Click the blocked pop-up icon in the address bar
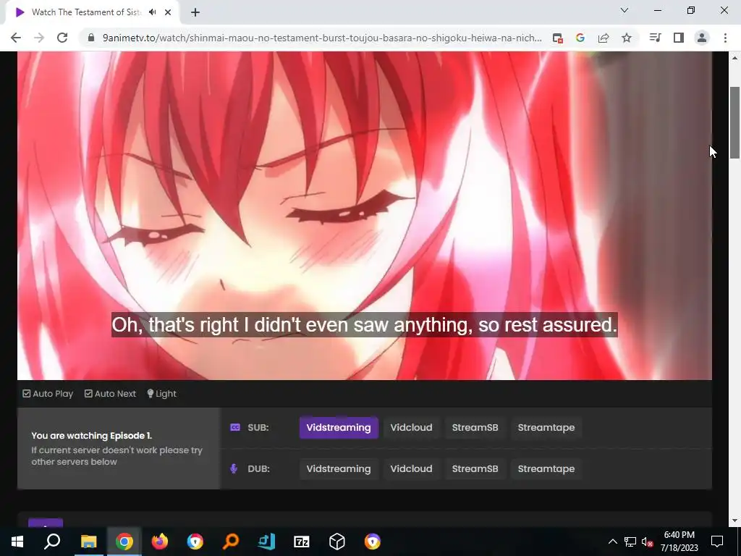The height and width of the screenshot is (556, 741). [x=558, y=38]
